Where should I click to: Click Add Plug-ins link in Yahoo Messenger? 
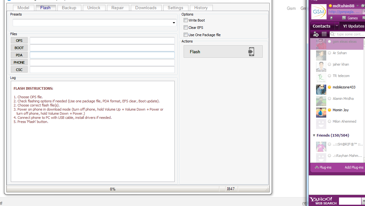(x=354, y=167)
